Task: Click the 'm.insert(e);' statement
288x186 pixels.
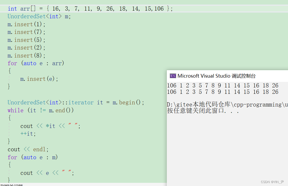Action: [x=39, y=79]
